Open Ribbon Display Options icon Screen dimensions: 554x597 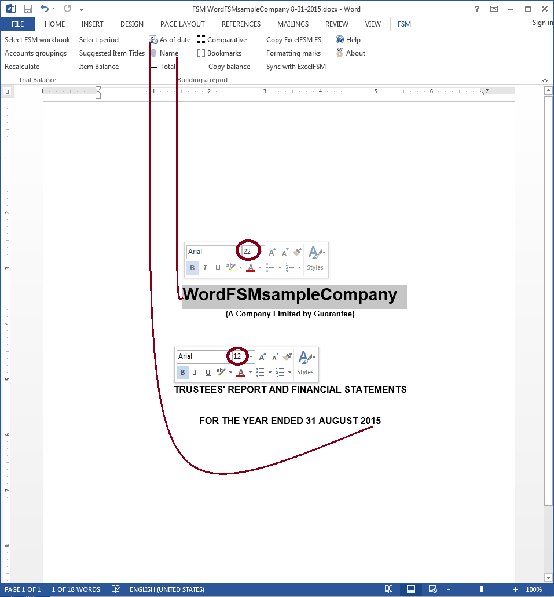pyautogui.click(x=494, y=9)
